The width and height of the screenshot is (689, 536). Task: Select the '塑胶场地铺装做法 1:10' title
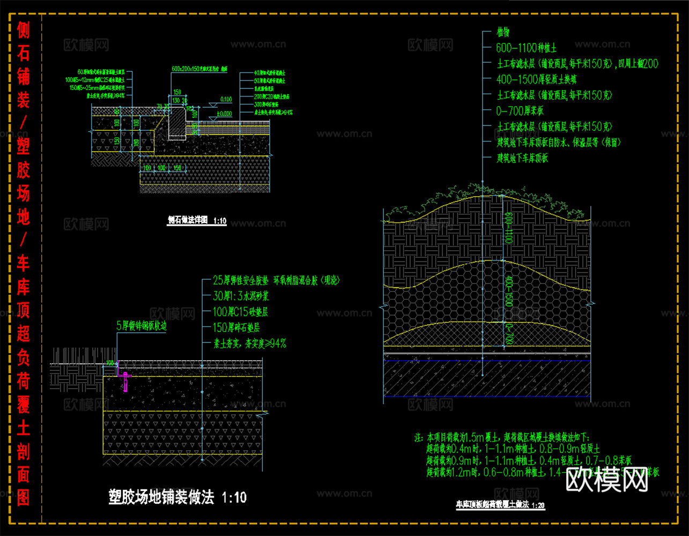tap(177, 497)
